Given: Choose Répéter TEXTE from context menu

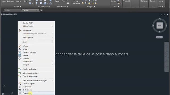Looking at the screenshot, I should point(36,23).
